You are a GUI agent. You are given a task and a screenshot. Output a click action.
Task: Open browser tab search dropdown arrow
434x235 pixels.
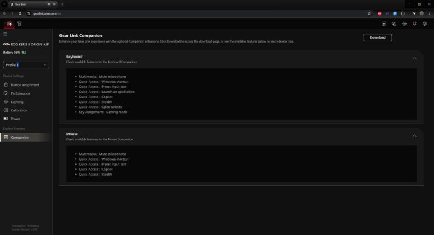tap(4, 4)
